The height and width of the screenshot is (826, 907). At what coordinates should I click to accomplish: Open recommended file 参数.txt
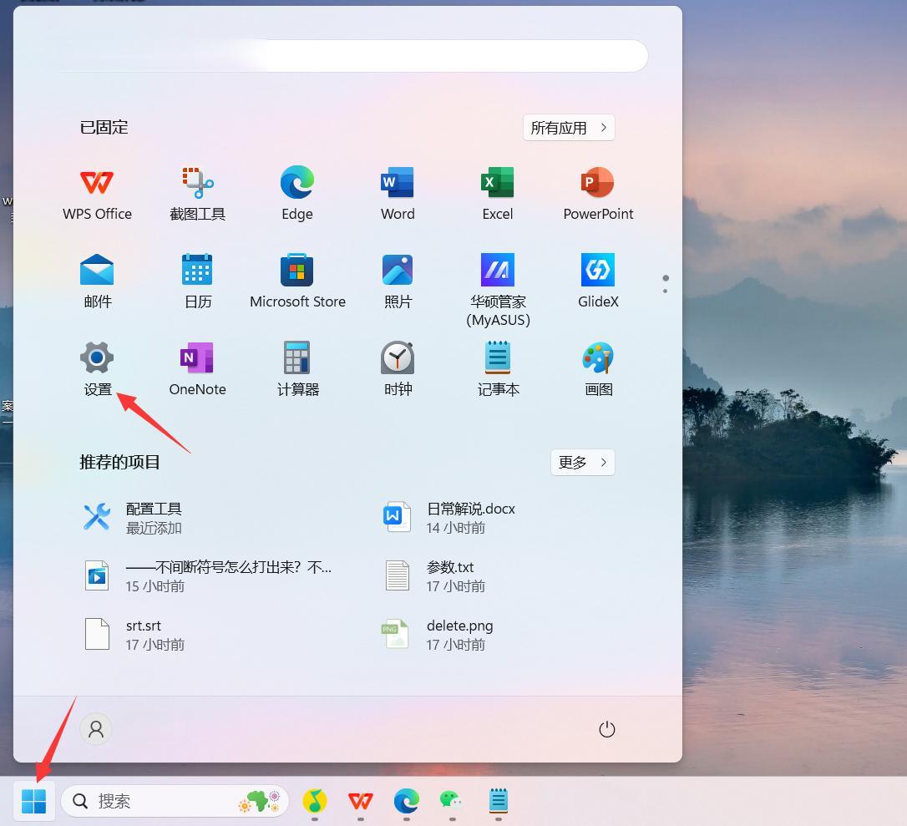click(x=435, y=576)
